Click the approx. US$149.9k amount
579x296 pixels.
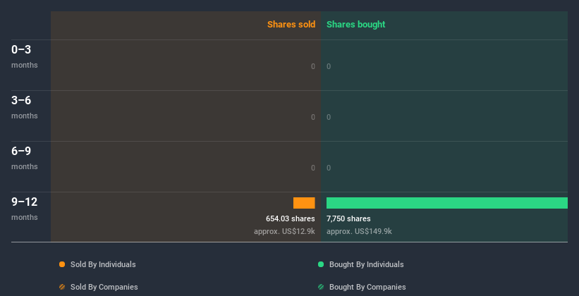coord(359,231)
